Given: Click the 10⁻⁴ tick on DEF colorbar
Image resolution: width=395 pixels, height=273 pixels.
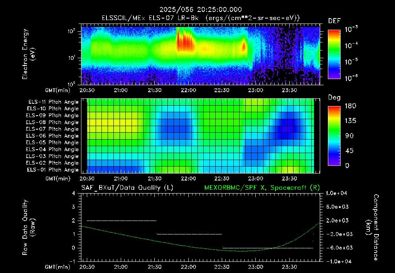Looking at the screenshot, I should tap(351, 45).
